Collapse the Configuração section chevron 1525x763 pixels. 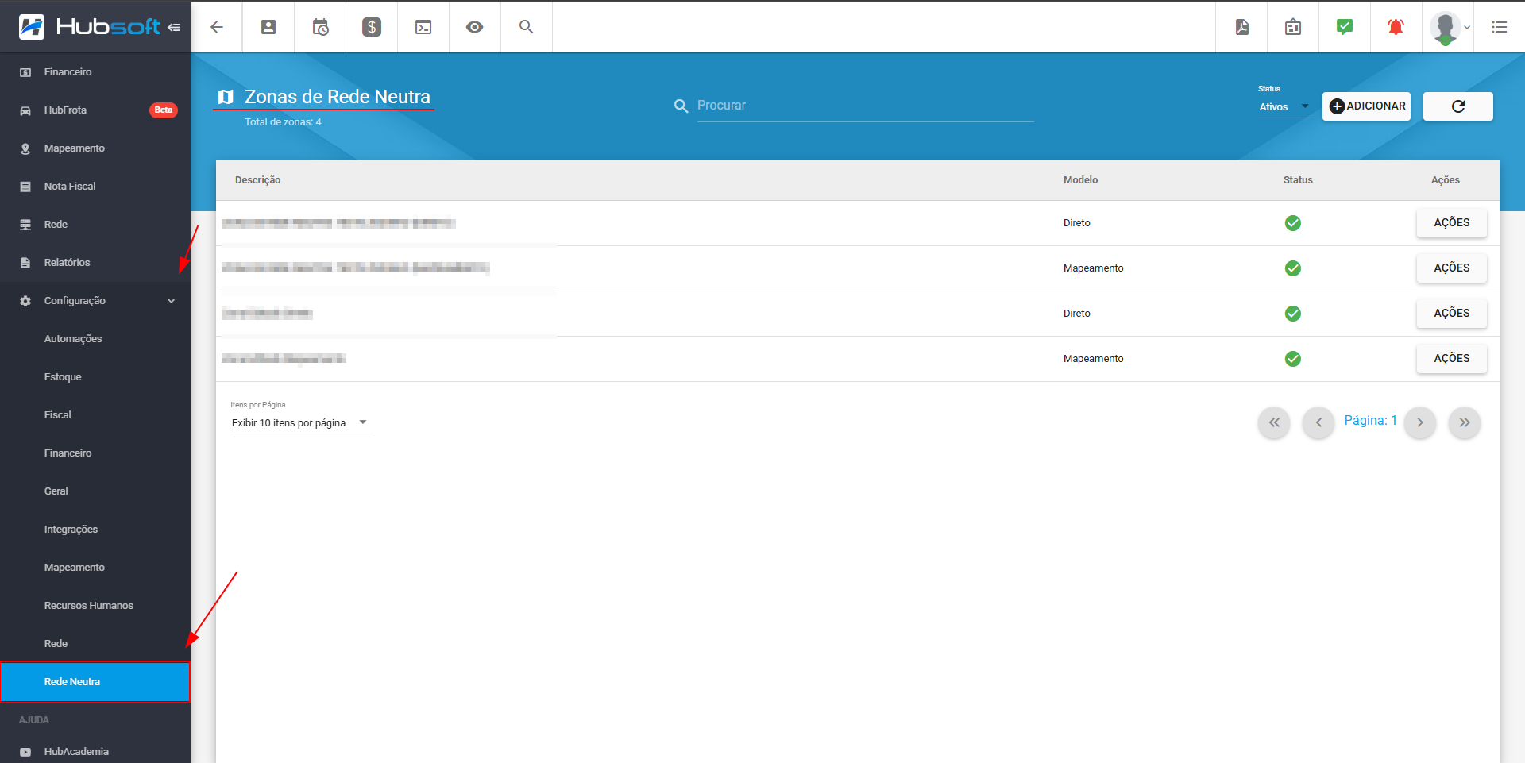[x=172, y=301]
